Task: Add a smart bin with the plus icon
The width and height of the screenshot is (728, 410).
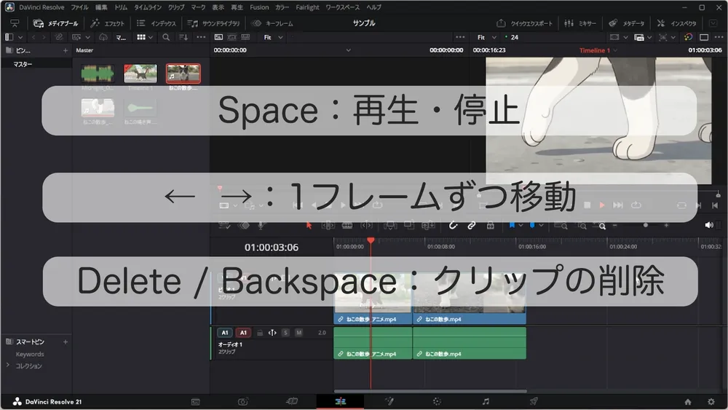Action: point(66,342)
